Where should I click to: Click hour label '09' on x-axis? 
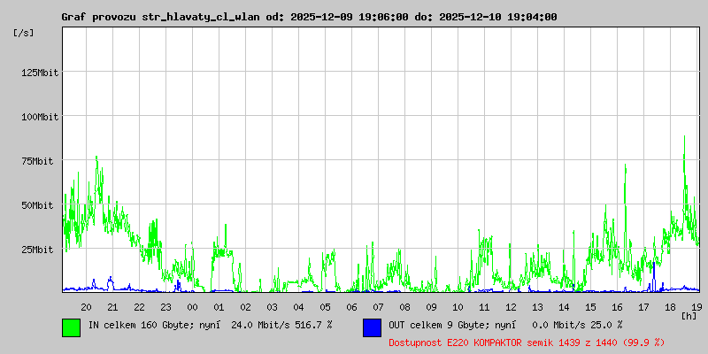click(431, 307)
